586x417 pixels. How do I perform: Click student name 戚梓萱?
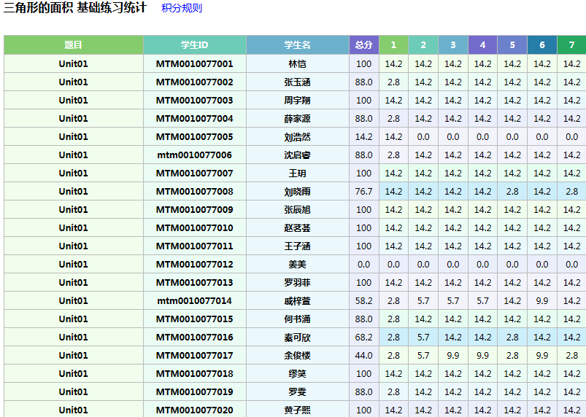298,301
